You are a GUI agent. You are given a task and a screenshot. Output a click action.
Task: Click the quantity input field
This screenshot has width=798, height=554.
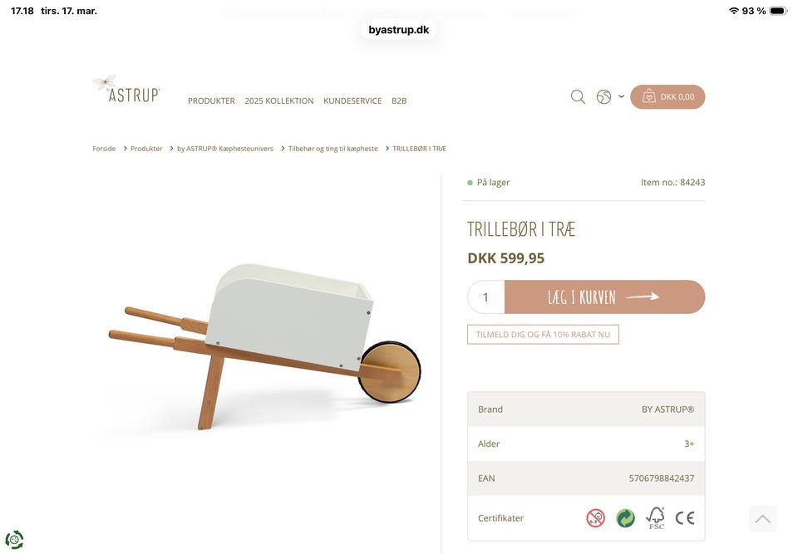[486, 297]
